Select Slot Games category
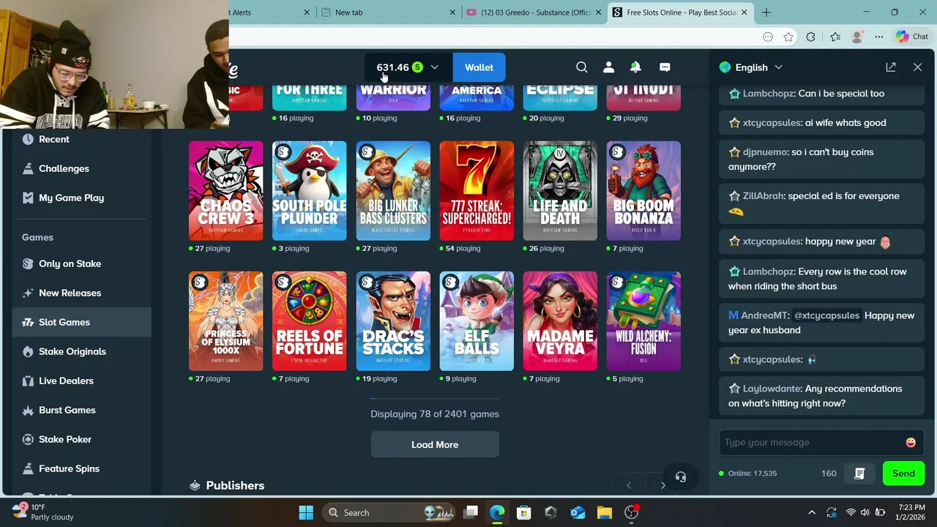This screenshot has height=527, width=937. (82, 322)
